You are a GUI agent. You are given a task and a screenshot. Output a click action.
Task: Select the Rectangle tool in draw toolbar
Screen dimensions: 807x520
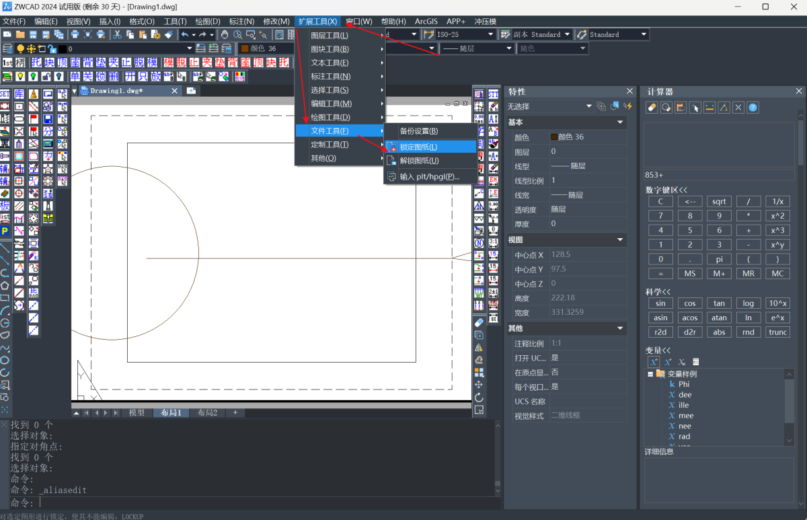pyautogui.click(x=5, y=297)
